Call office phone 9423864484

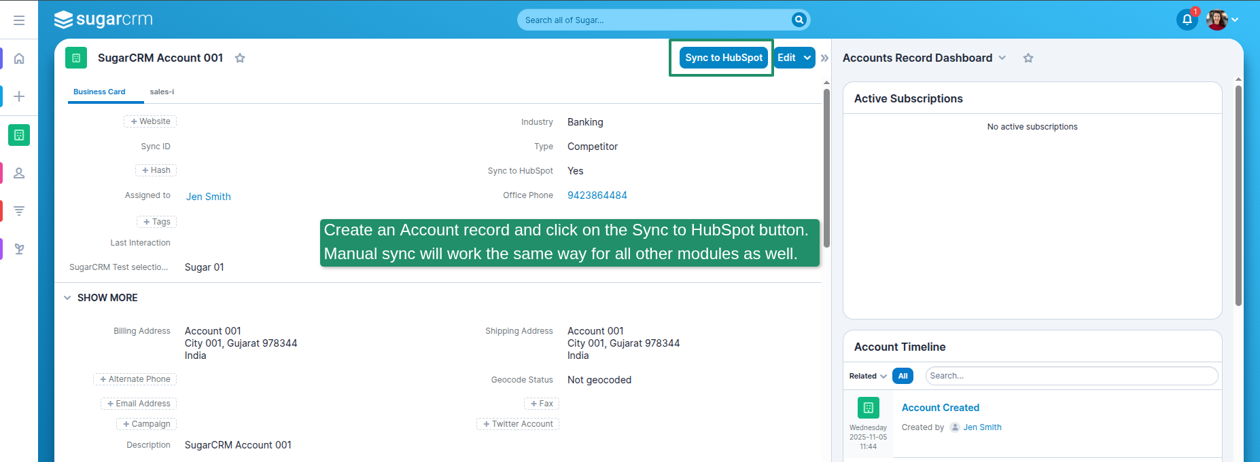point(597,195)
